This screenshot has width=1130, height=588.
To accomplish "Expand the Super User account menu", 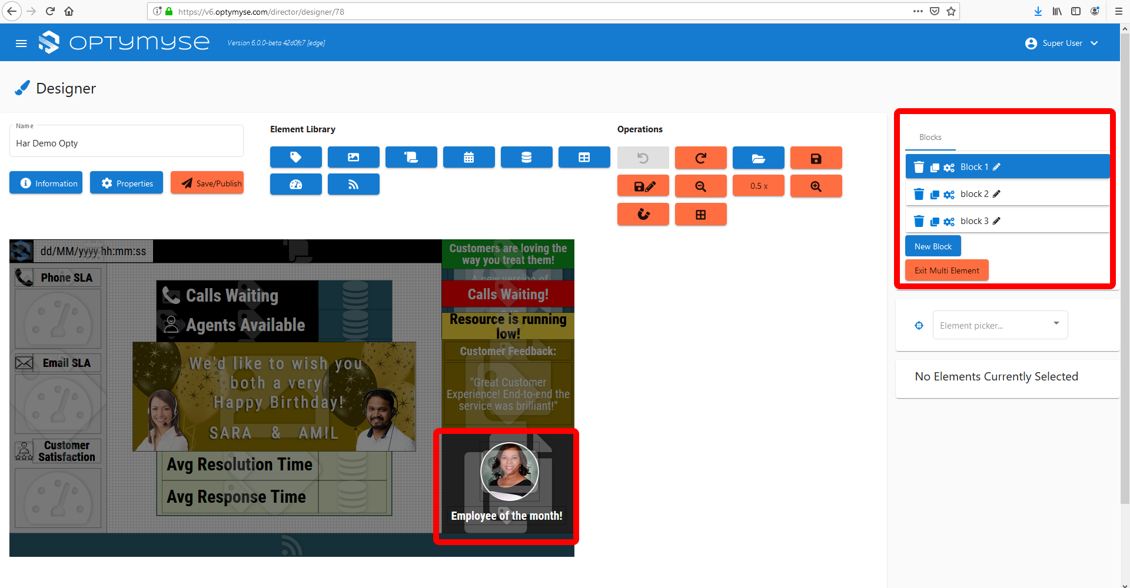I will click(x=1061, y=43).
